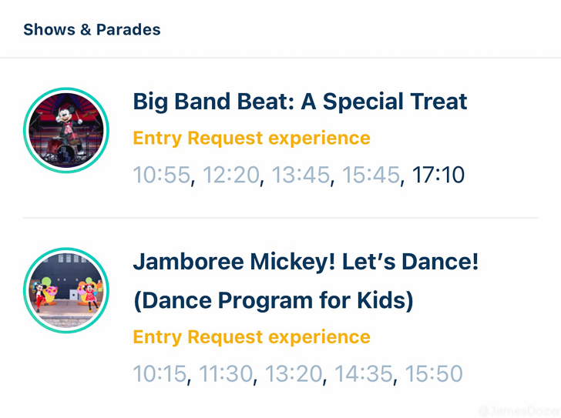Choose the 14:35 Jamboree Mickey showtime

[364, 373]
